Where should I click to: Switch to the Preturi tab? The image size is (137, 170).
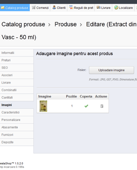click(17, 60)
